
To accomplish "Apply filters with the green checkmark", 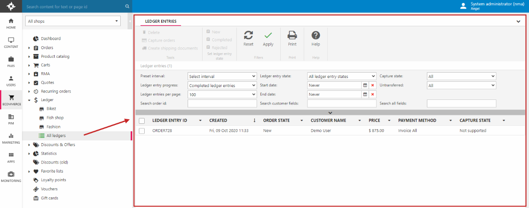I will (x=268, y=36).
